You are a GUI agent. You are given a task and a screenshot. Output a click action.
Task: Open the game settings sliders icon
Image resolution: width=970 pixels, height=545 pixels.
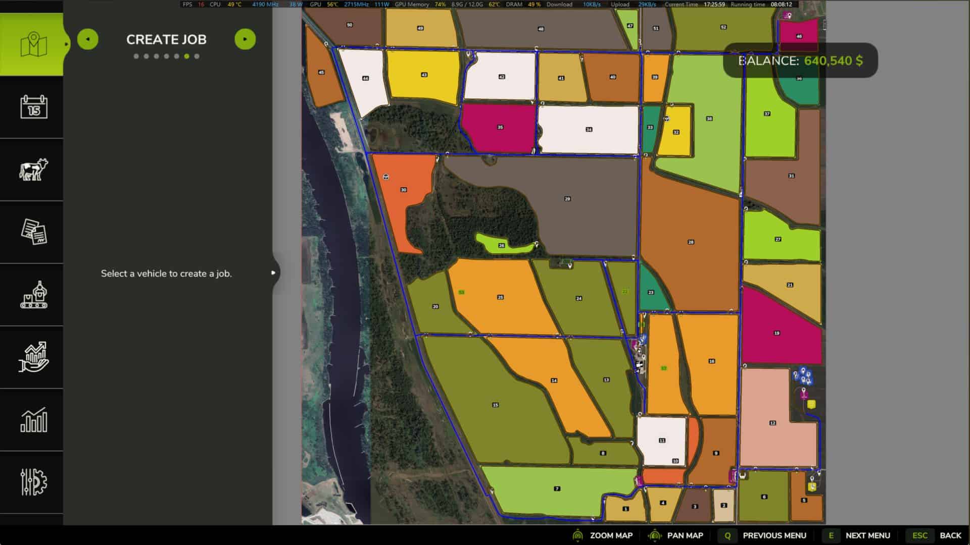(33, 482)
